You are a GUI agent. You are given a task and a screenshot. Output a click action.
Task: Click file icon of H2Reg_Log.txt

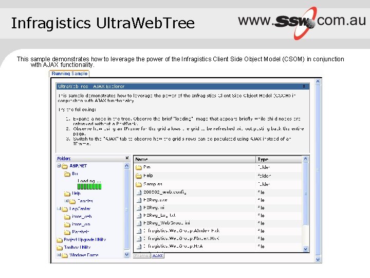click(x=139, y=216)
